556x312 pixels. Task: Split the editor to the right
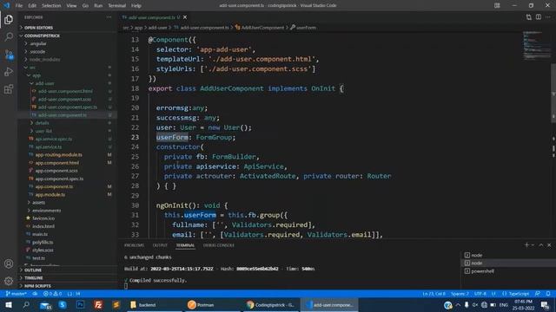[539, 17]
